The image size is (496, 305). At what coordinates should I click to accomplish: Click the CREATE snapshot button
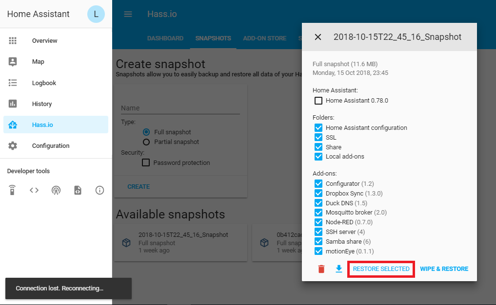139,187
